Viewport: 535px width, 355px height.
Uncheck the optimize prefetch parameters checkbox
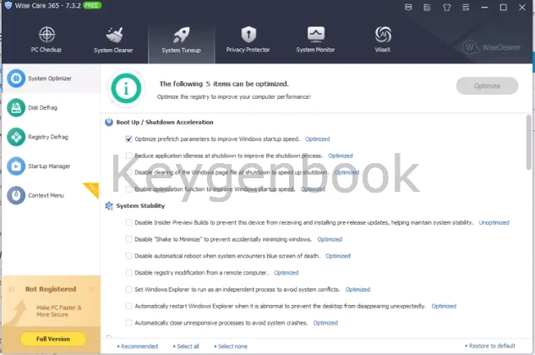click(128, 139)
